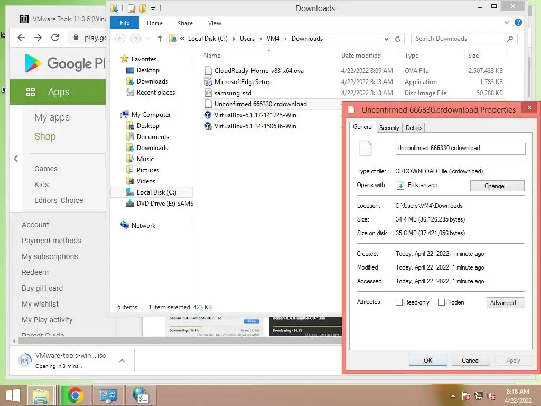
Task: Click the Start button on the taskbar
Action: [13, 395]
